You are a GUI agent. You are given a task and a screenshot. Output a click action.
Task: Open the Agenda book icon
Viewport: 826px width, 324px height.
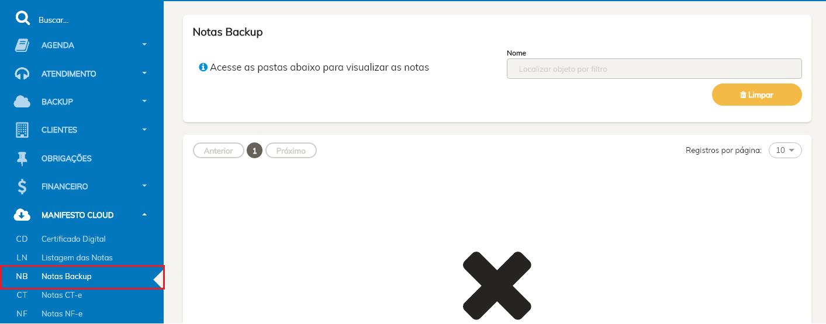click(22, 45)
